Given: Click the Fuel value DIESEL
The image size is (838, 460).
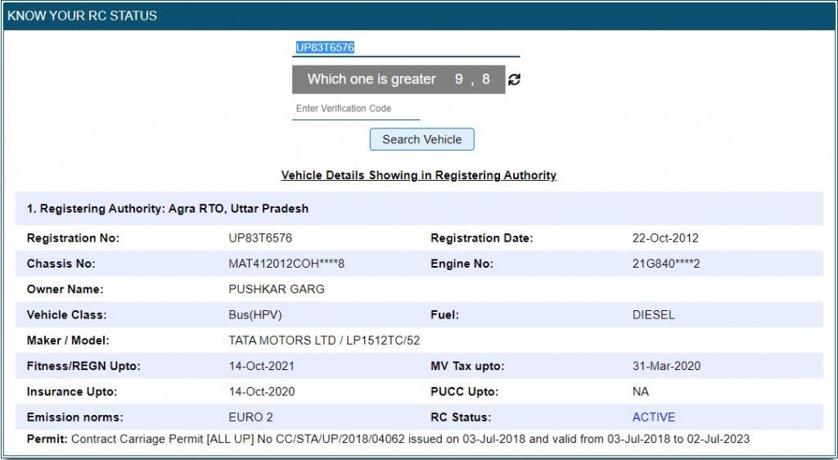Looking at the screenshot, I should [x=653, y=315].
